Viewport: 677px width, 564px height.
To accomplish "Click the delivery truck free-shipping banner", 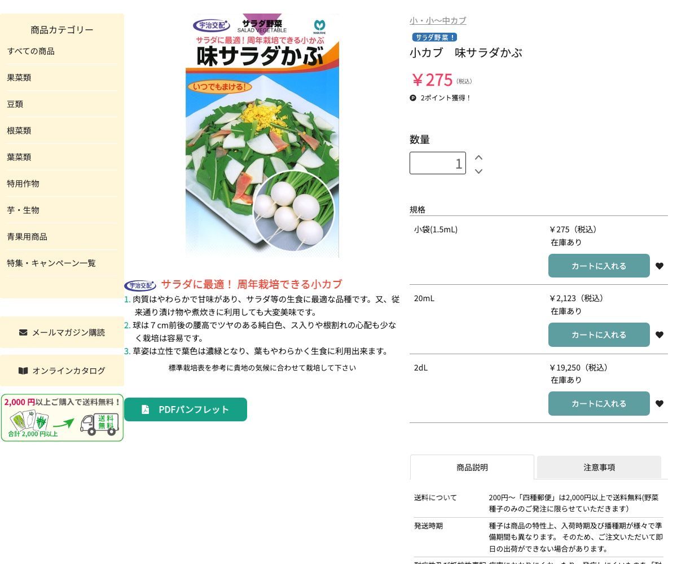I will tap(62, 417).
